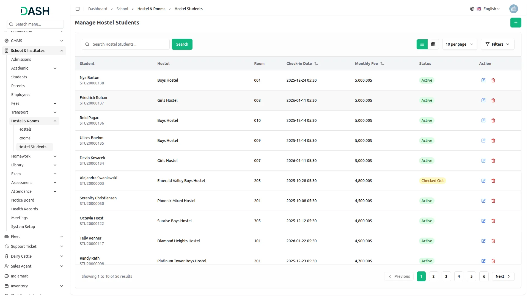Click the green Search button

tap(182, 44)
